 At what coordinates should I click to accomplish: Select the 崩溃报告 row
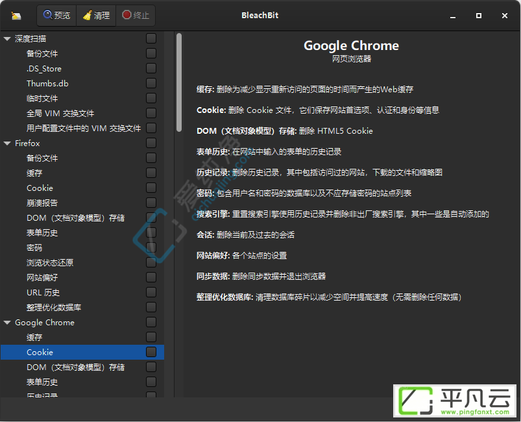[82, 203]
